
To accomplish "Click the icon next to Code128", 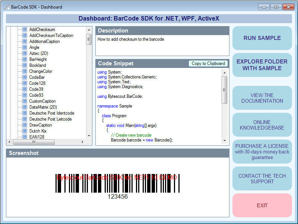I will point(25,83).
